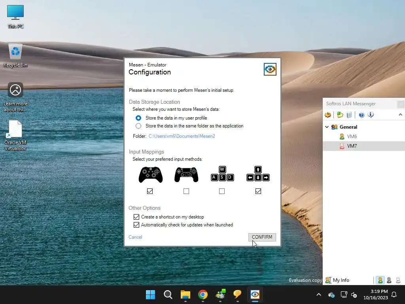Open File Explorer from the taskbar
The height and width of the screenshot is (304, 405).
point(185,294)
